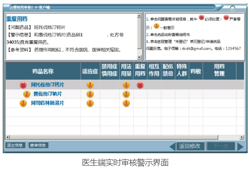The height and width of the screenshot is (172, 249).
Task: Click up arrow of detail panel scrollbar
Action: 139,16
